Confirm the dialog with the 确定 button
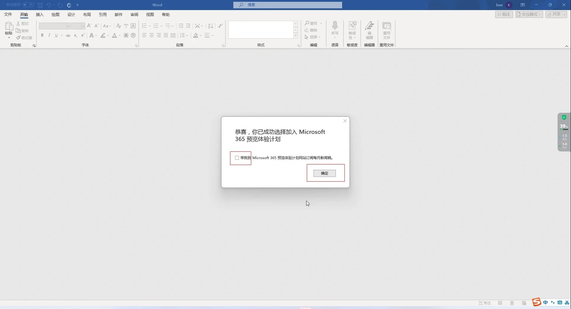 click(x=325, y=173)
